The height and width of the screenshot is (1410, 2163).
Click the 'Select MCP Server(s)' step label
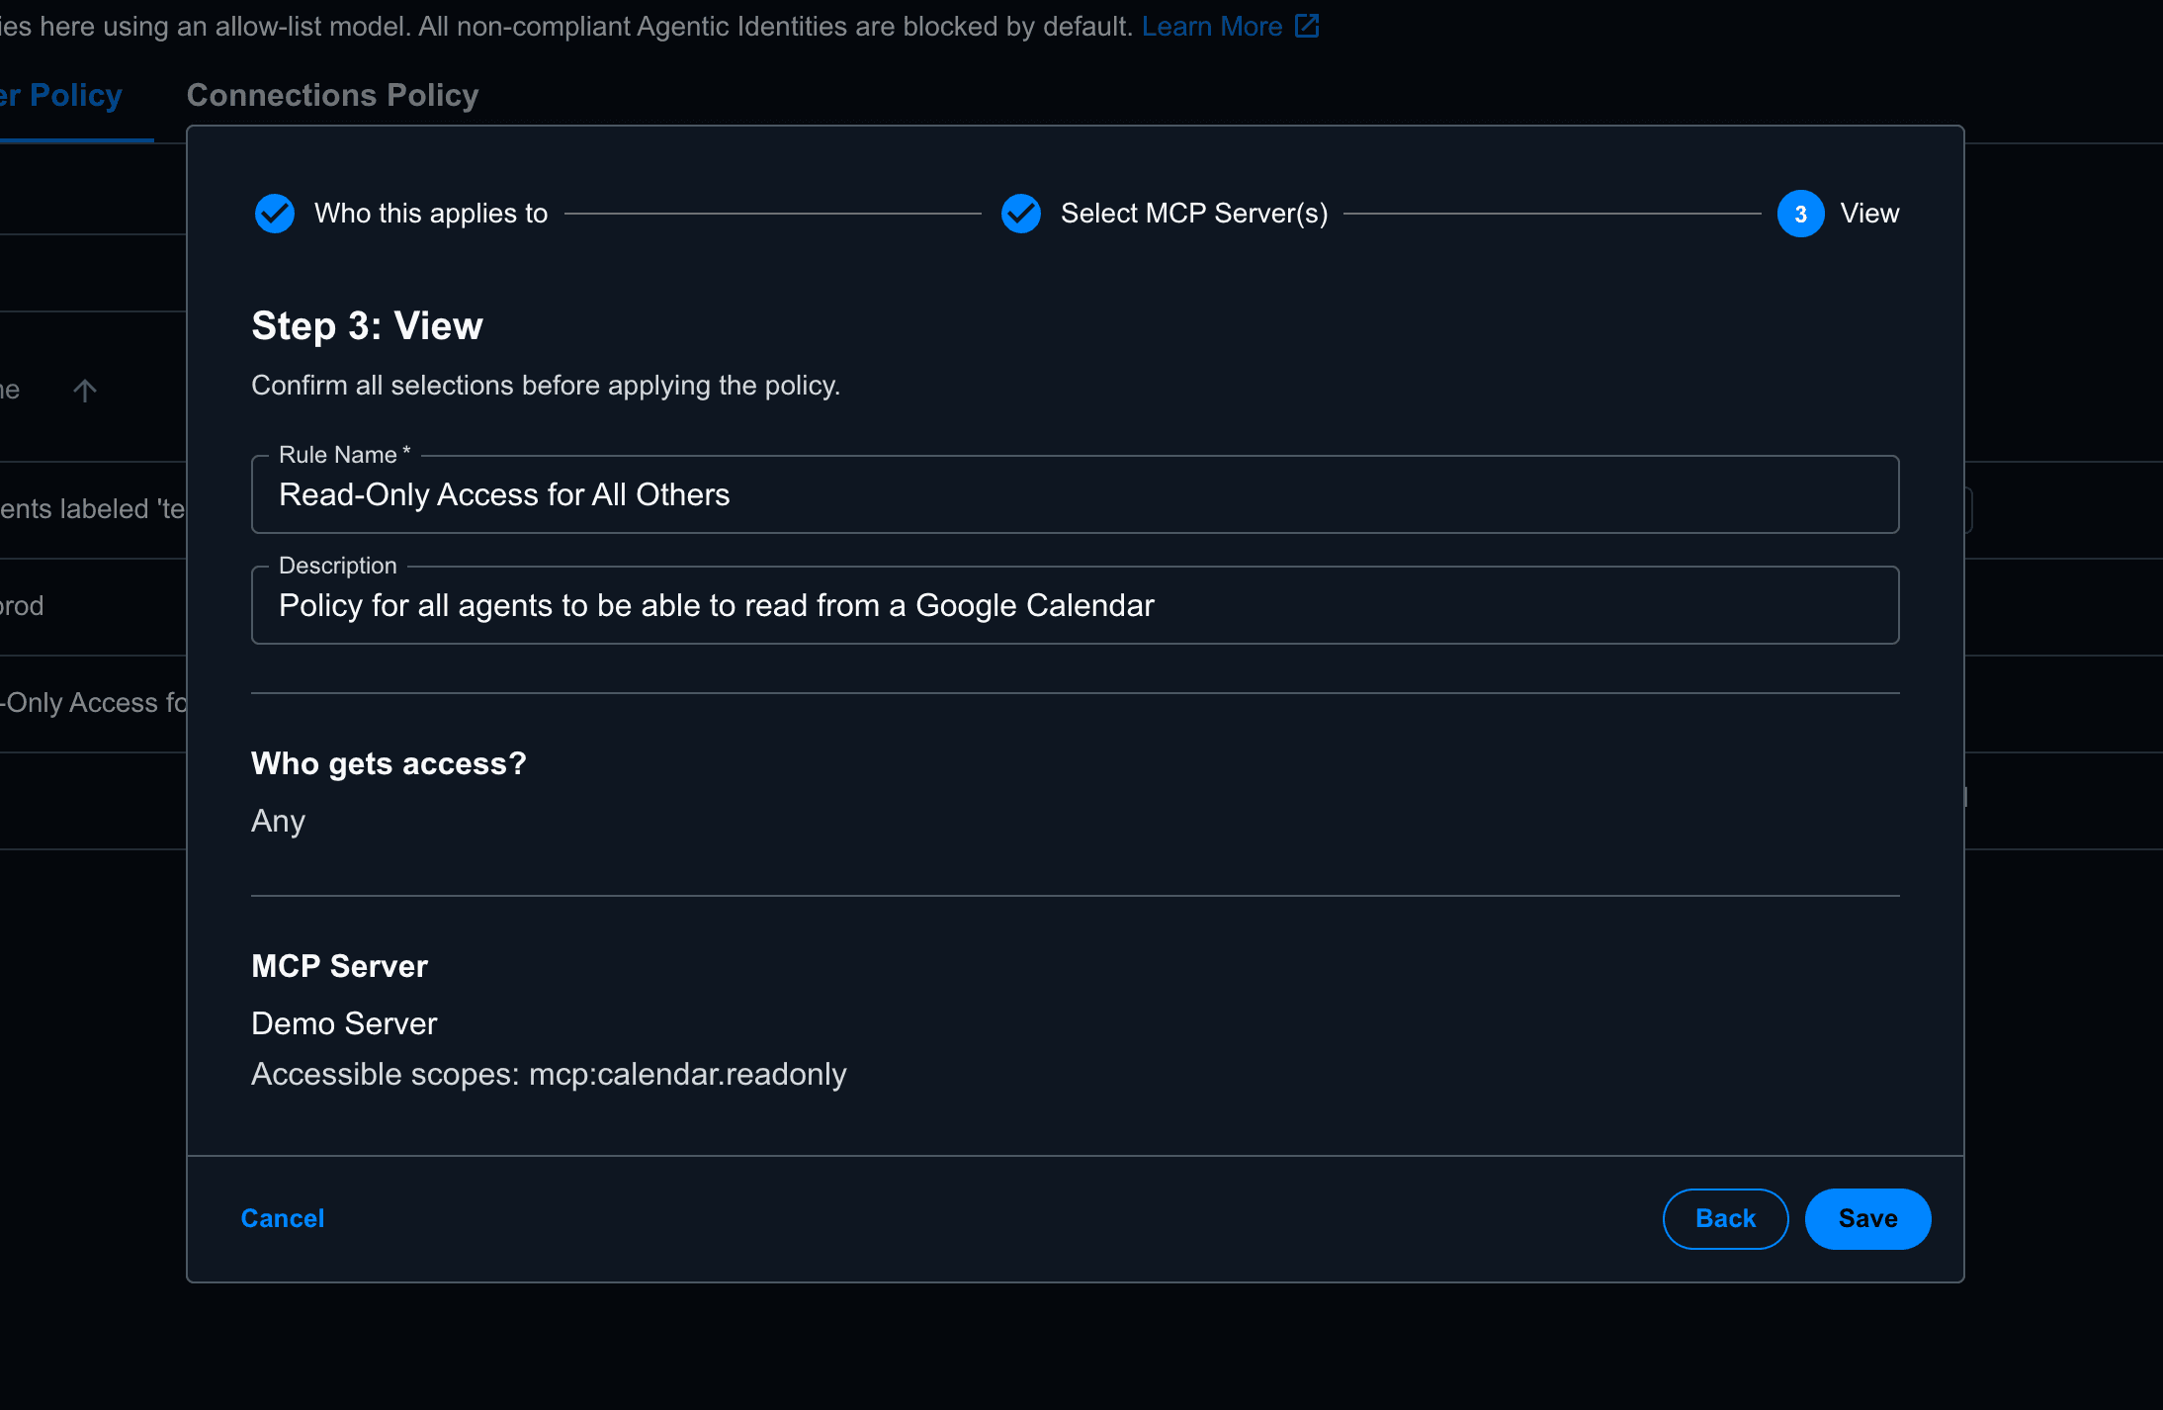[x=1194, y=214]
